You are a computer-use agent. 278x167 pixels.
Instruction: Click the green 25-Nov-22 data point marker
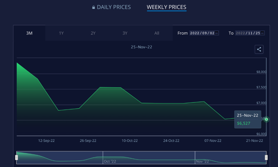coord(266,119)
